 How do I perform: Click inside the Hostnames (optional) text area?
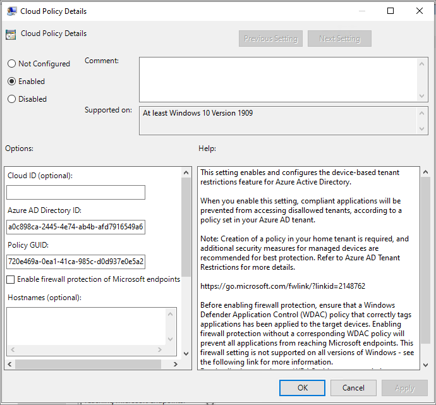(86, 326)
